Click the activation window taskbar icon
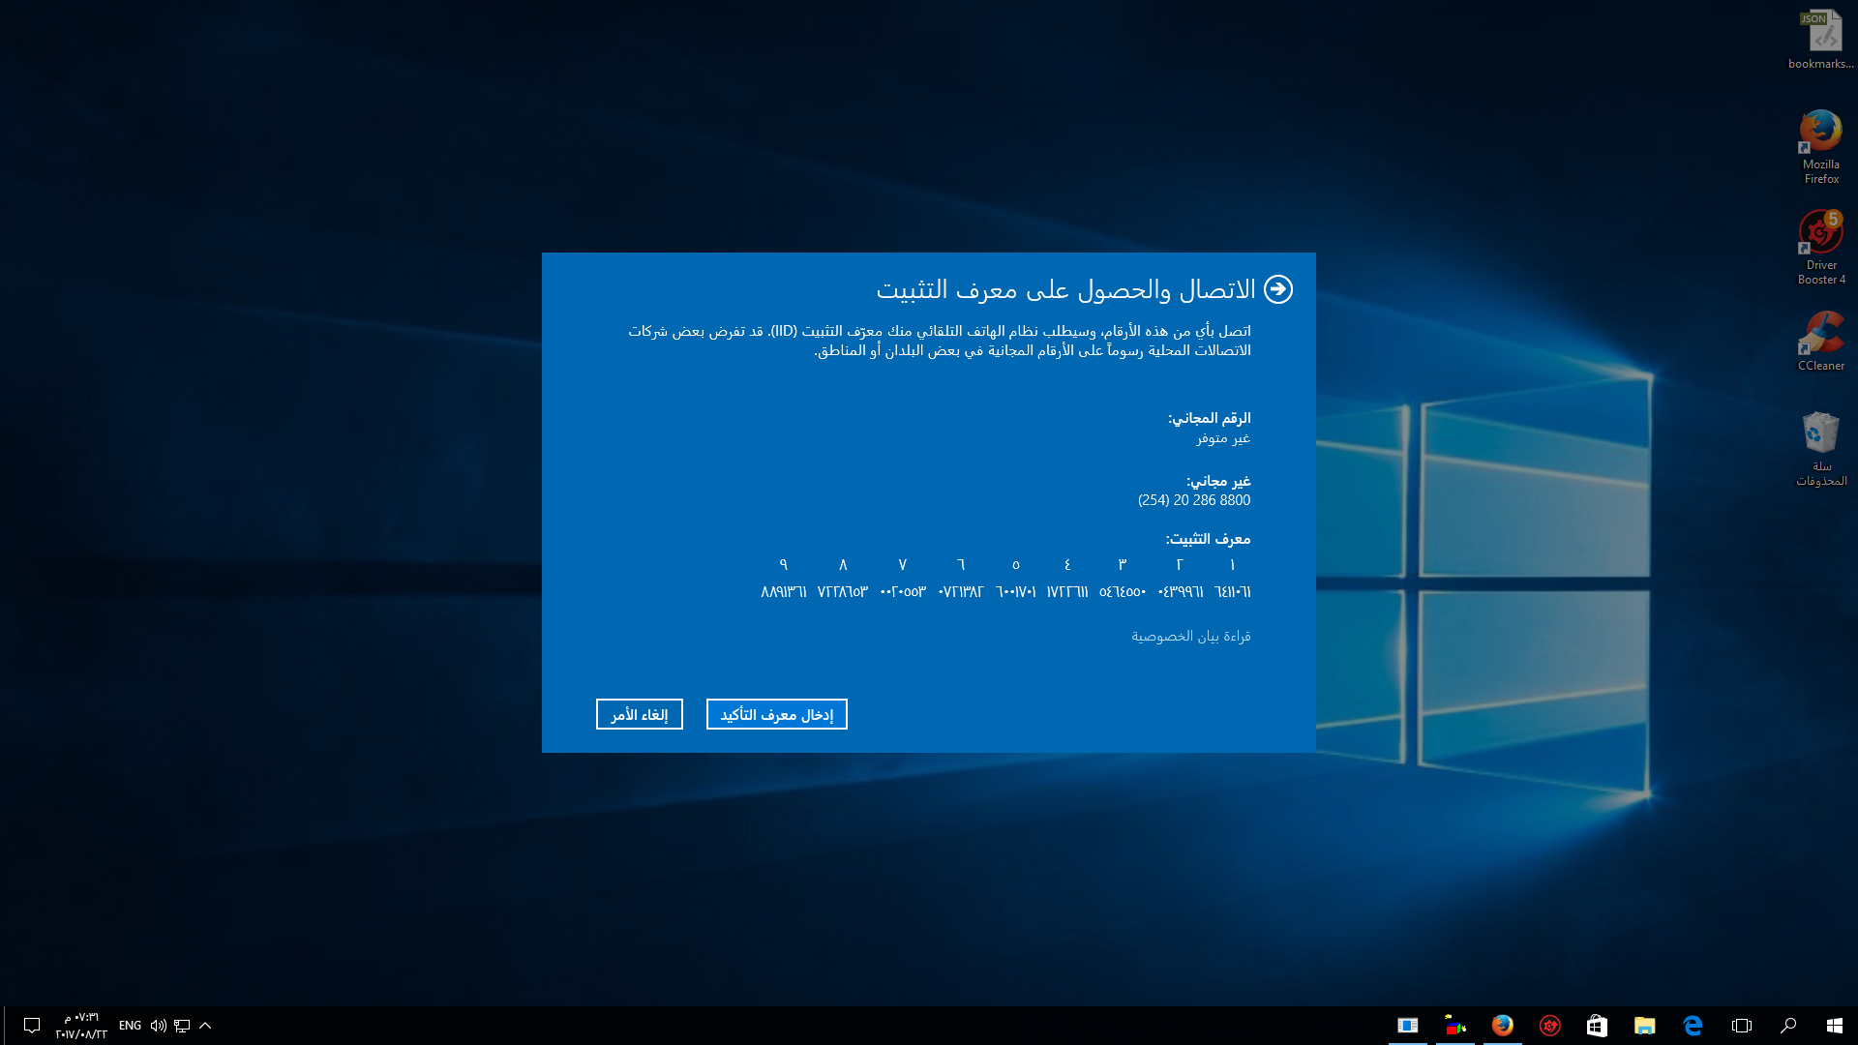 click(x=1408, y=1026)
